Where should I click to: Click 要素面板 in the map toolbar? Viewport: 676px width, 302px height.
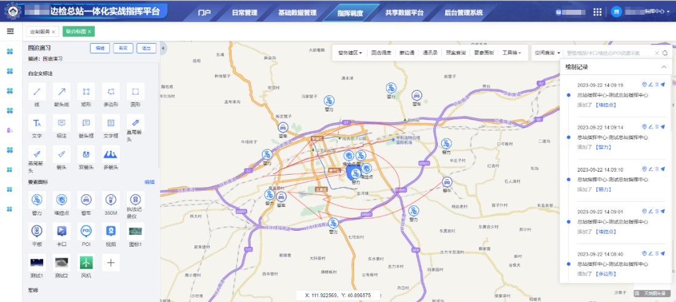[484, 53]
